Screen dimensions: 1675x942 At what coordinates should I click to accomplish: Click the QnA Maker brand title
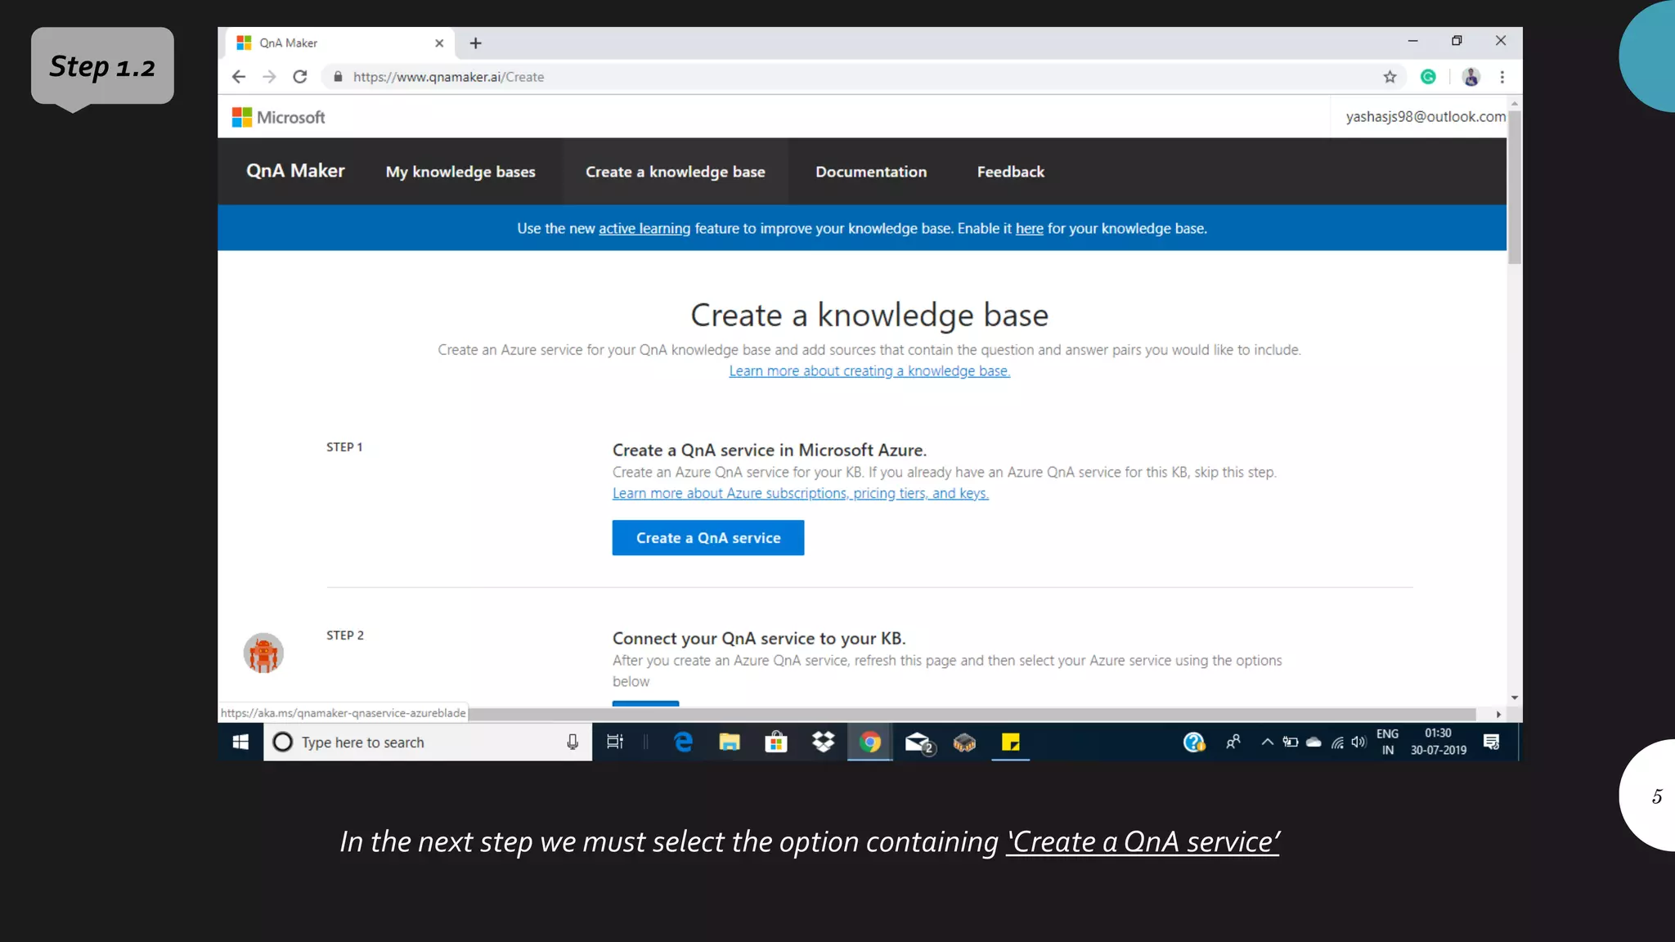295,171
